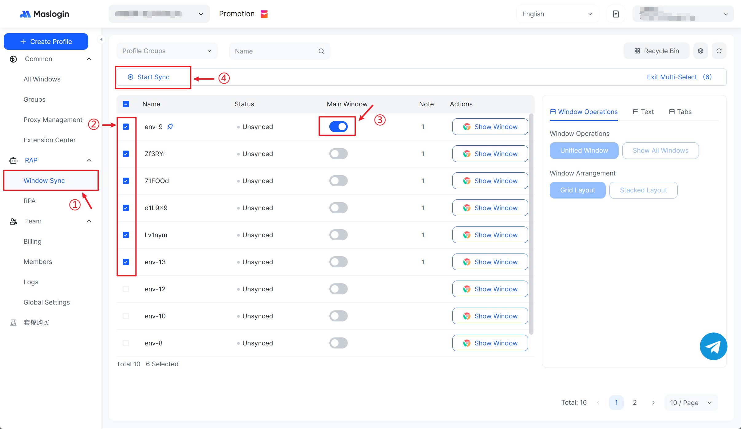Open Proxy Management in sidebar
Image resolution: width=741 pixels, height=429 pixels.
53,120
